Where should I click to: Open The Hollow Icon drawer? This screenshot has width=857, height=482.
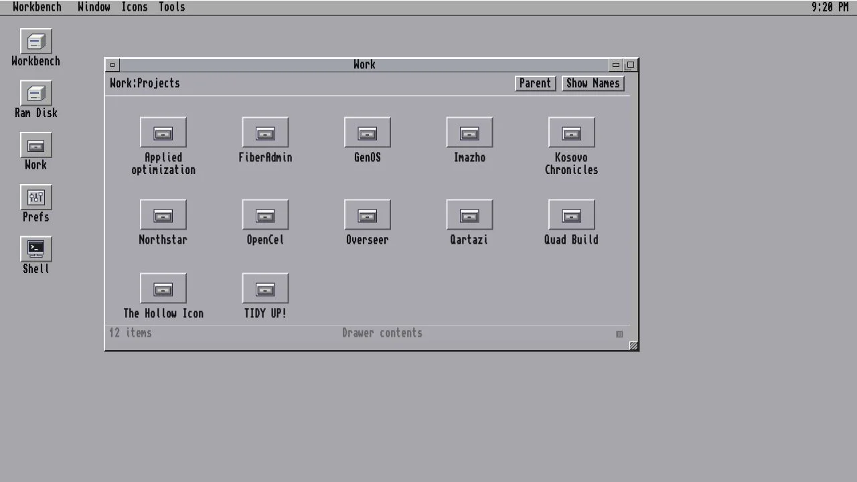click(163, 289)
